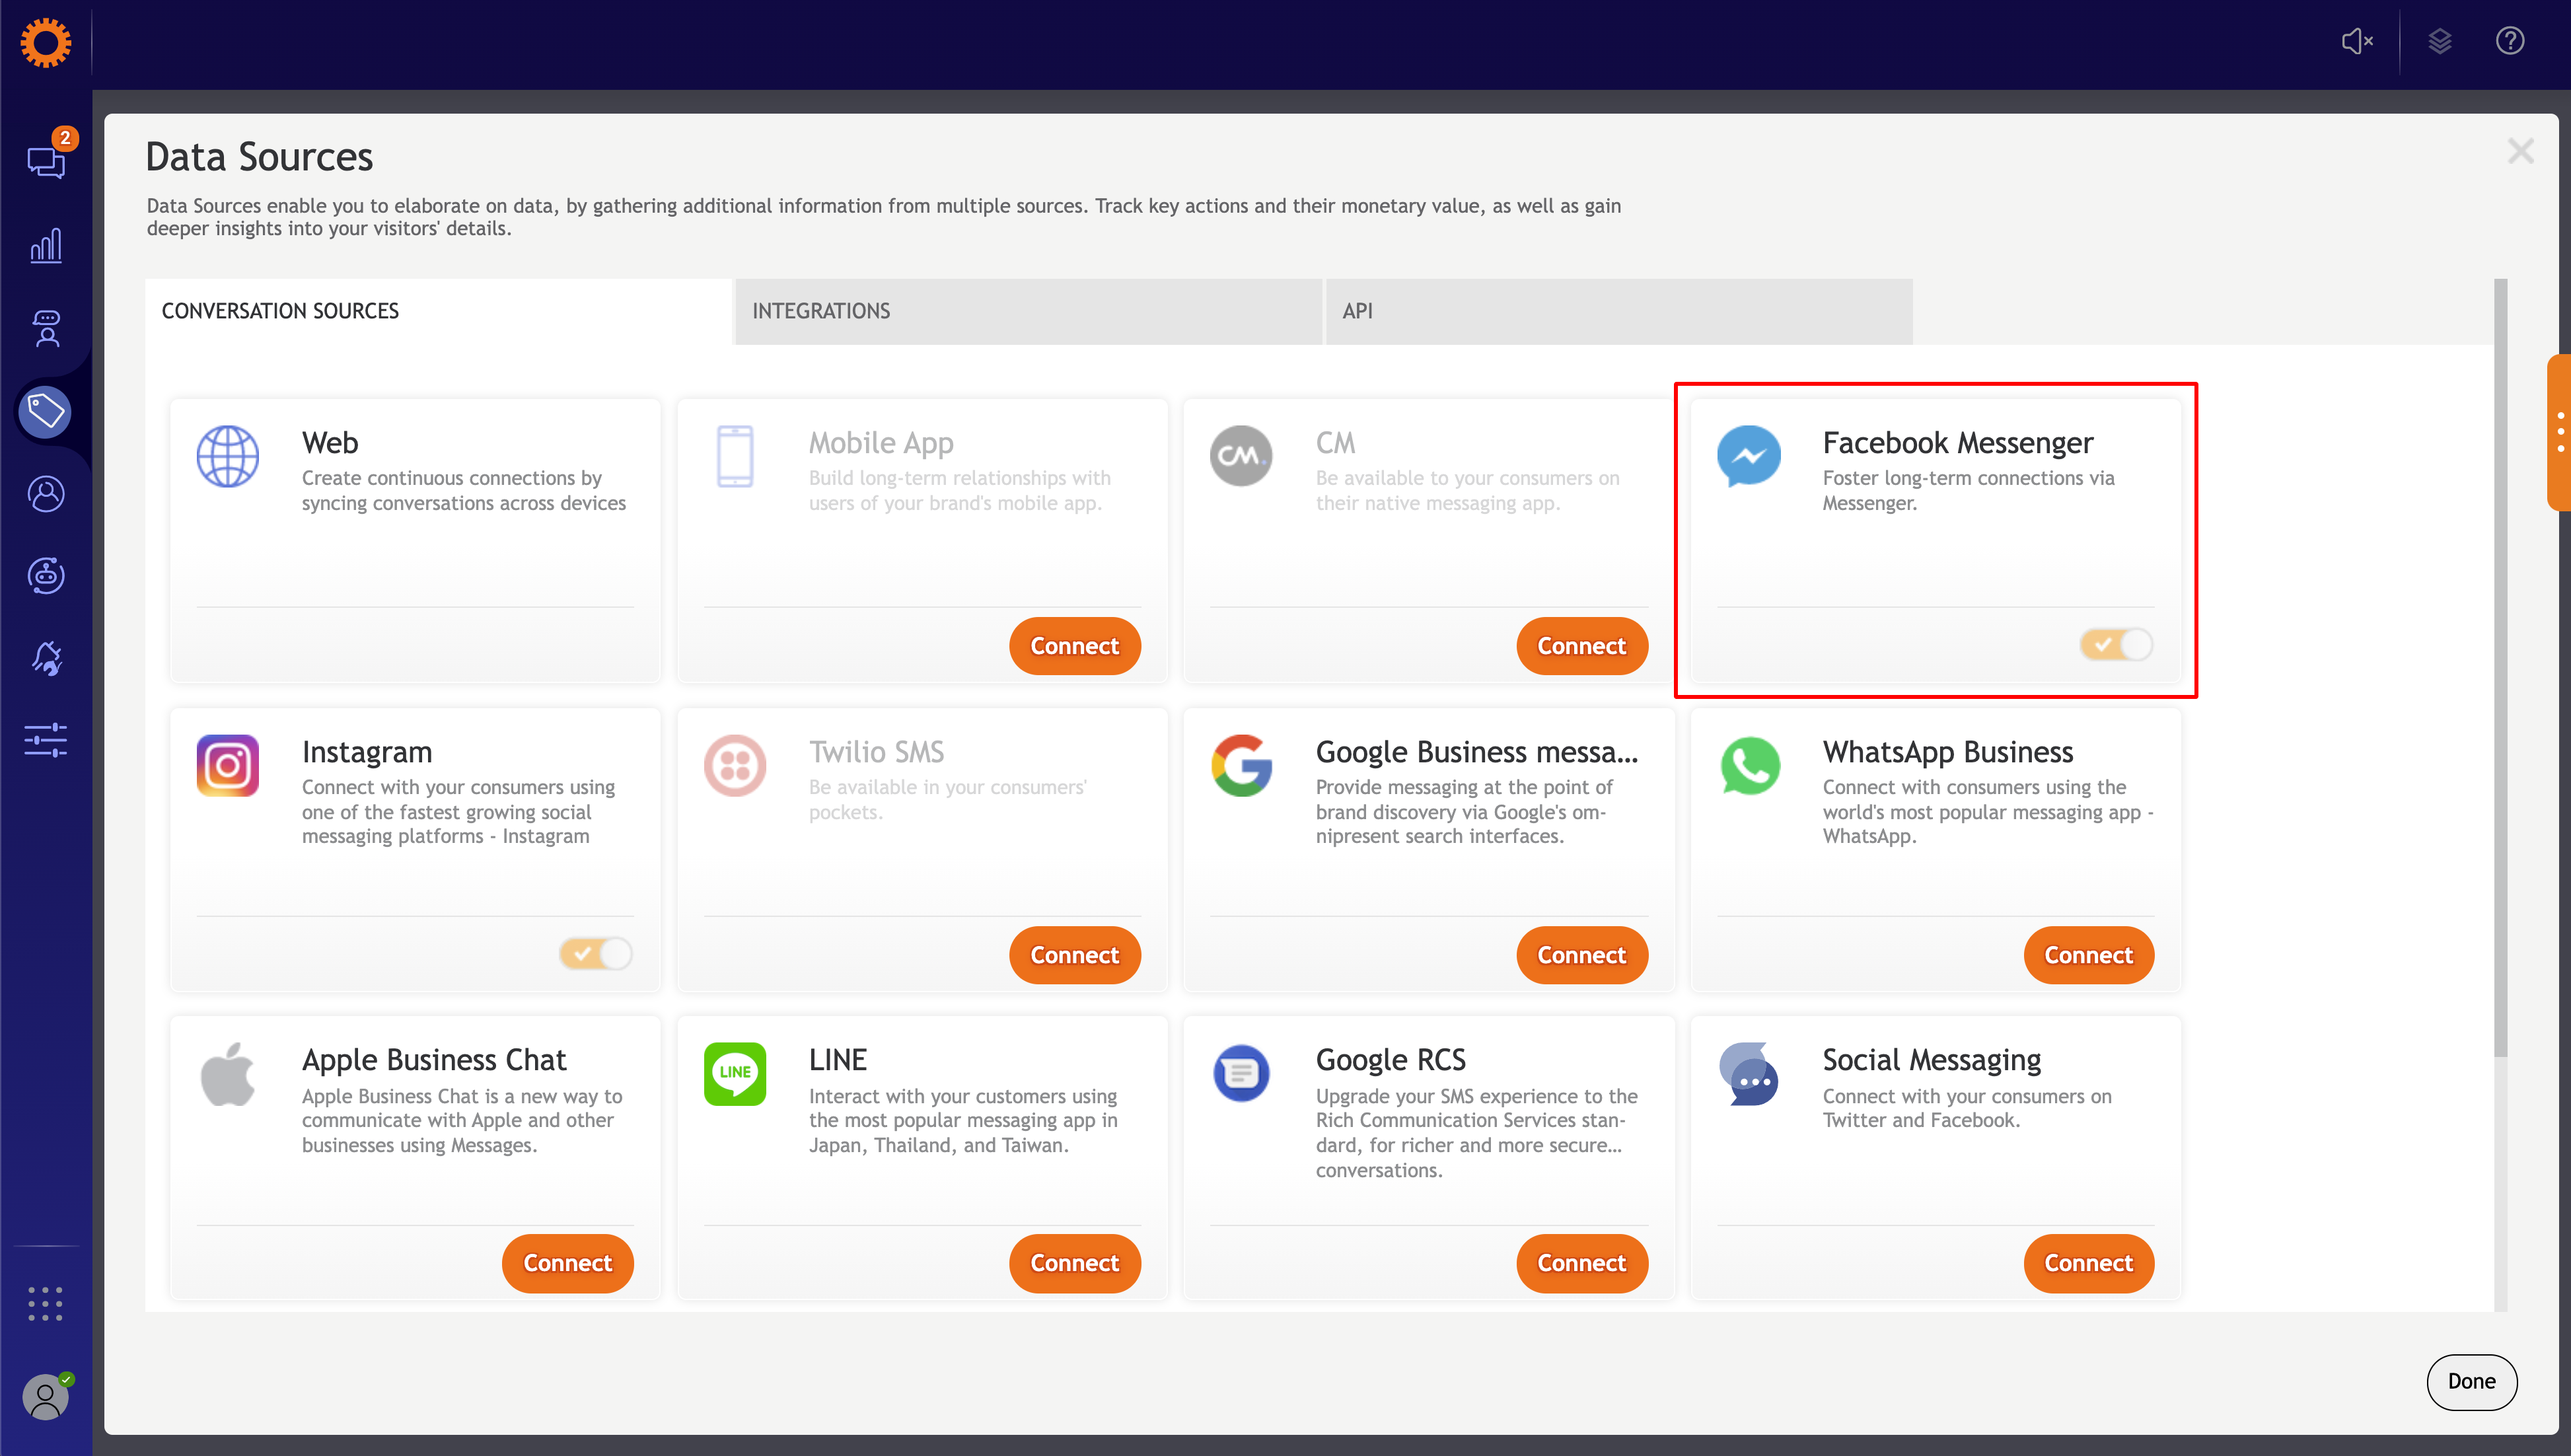Image resolution: width=2571 pixels, height=1456 pixels.
Task: Connect the Twilio SMS source
Action: pos(1075,955)
